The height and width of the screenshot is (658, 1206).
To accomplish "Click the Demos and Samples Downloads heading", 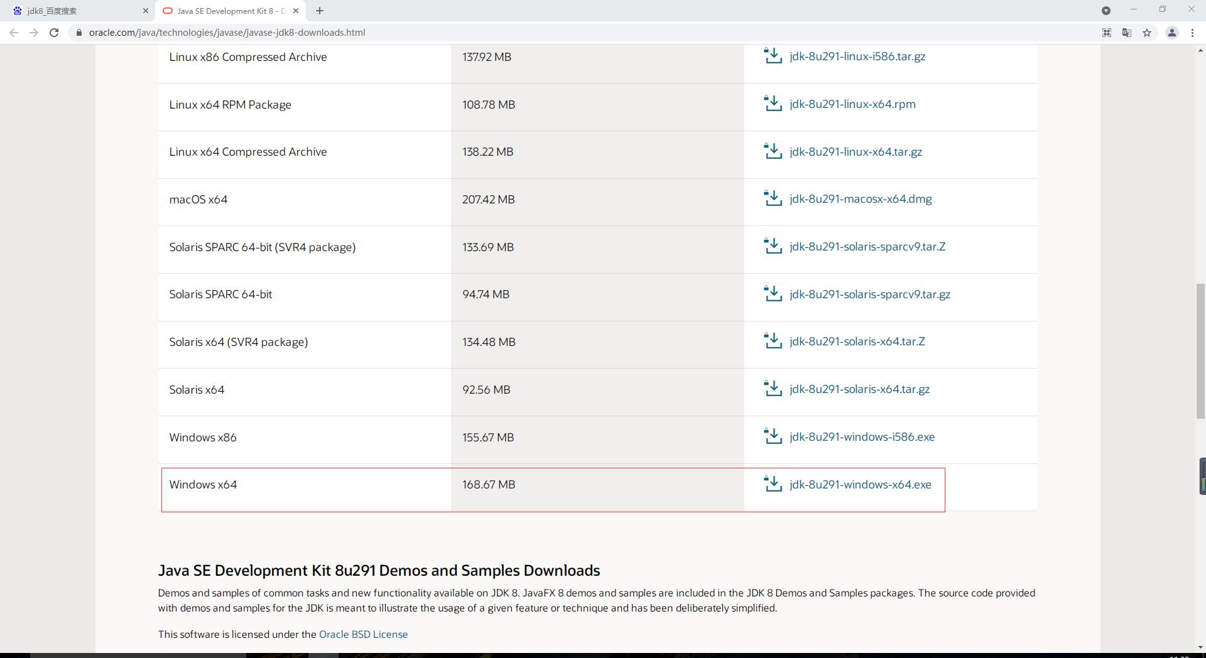I will [x=379, y=570].
